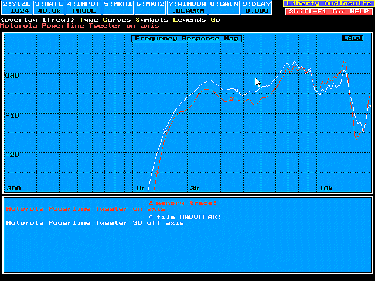Open the 3:RATE 48.0k setting

click(x=49, y=8)
